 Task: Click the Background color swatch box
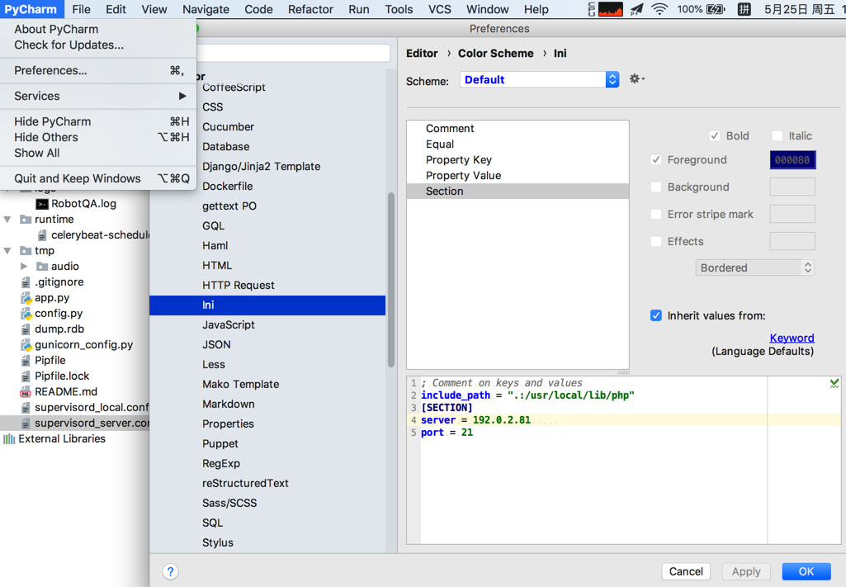point(792,187)
